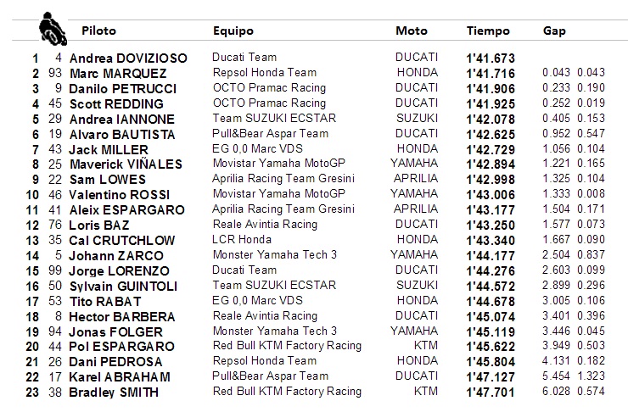The height and width of the screenshot is (412, 628).
Task: Click the motorcycle rider icon
Action: [53, 29]
